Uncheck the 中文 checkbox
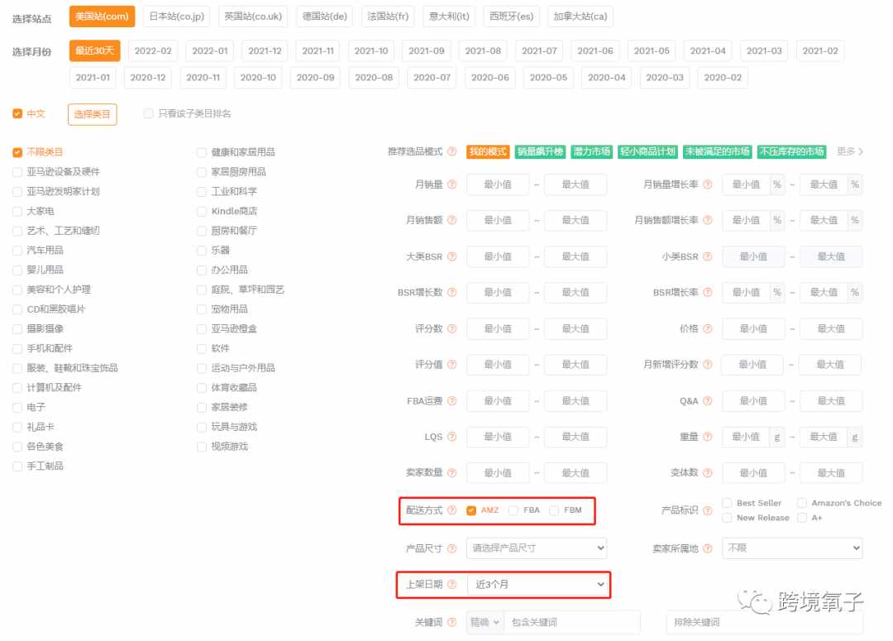 point(17,114)
